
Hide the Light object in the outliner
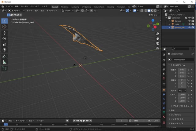(190, 24)
